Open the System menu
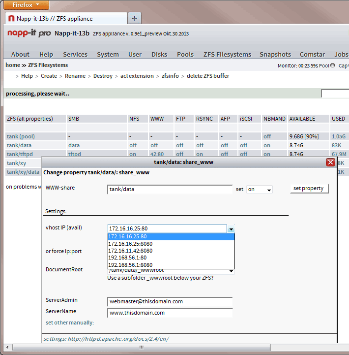This screenshot has height=355, width=349. click(108, 54)
